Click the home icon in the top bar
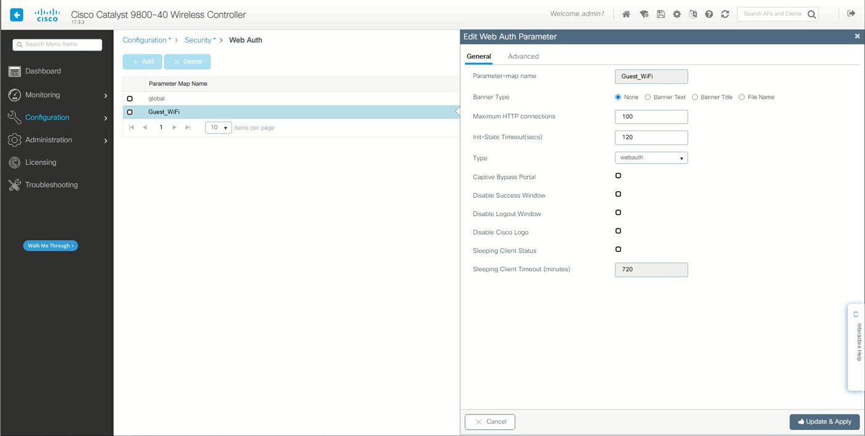This screenshot has width=865, height=436. click(626, 14)
